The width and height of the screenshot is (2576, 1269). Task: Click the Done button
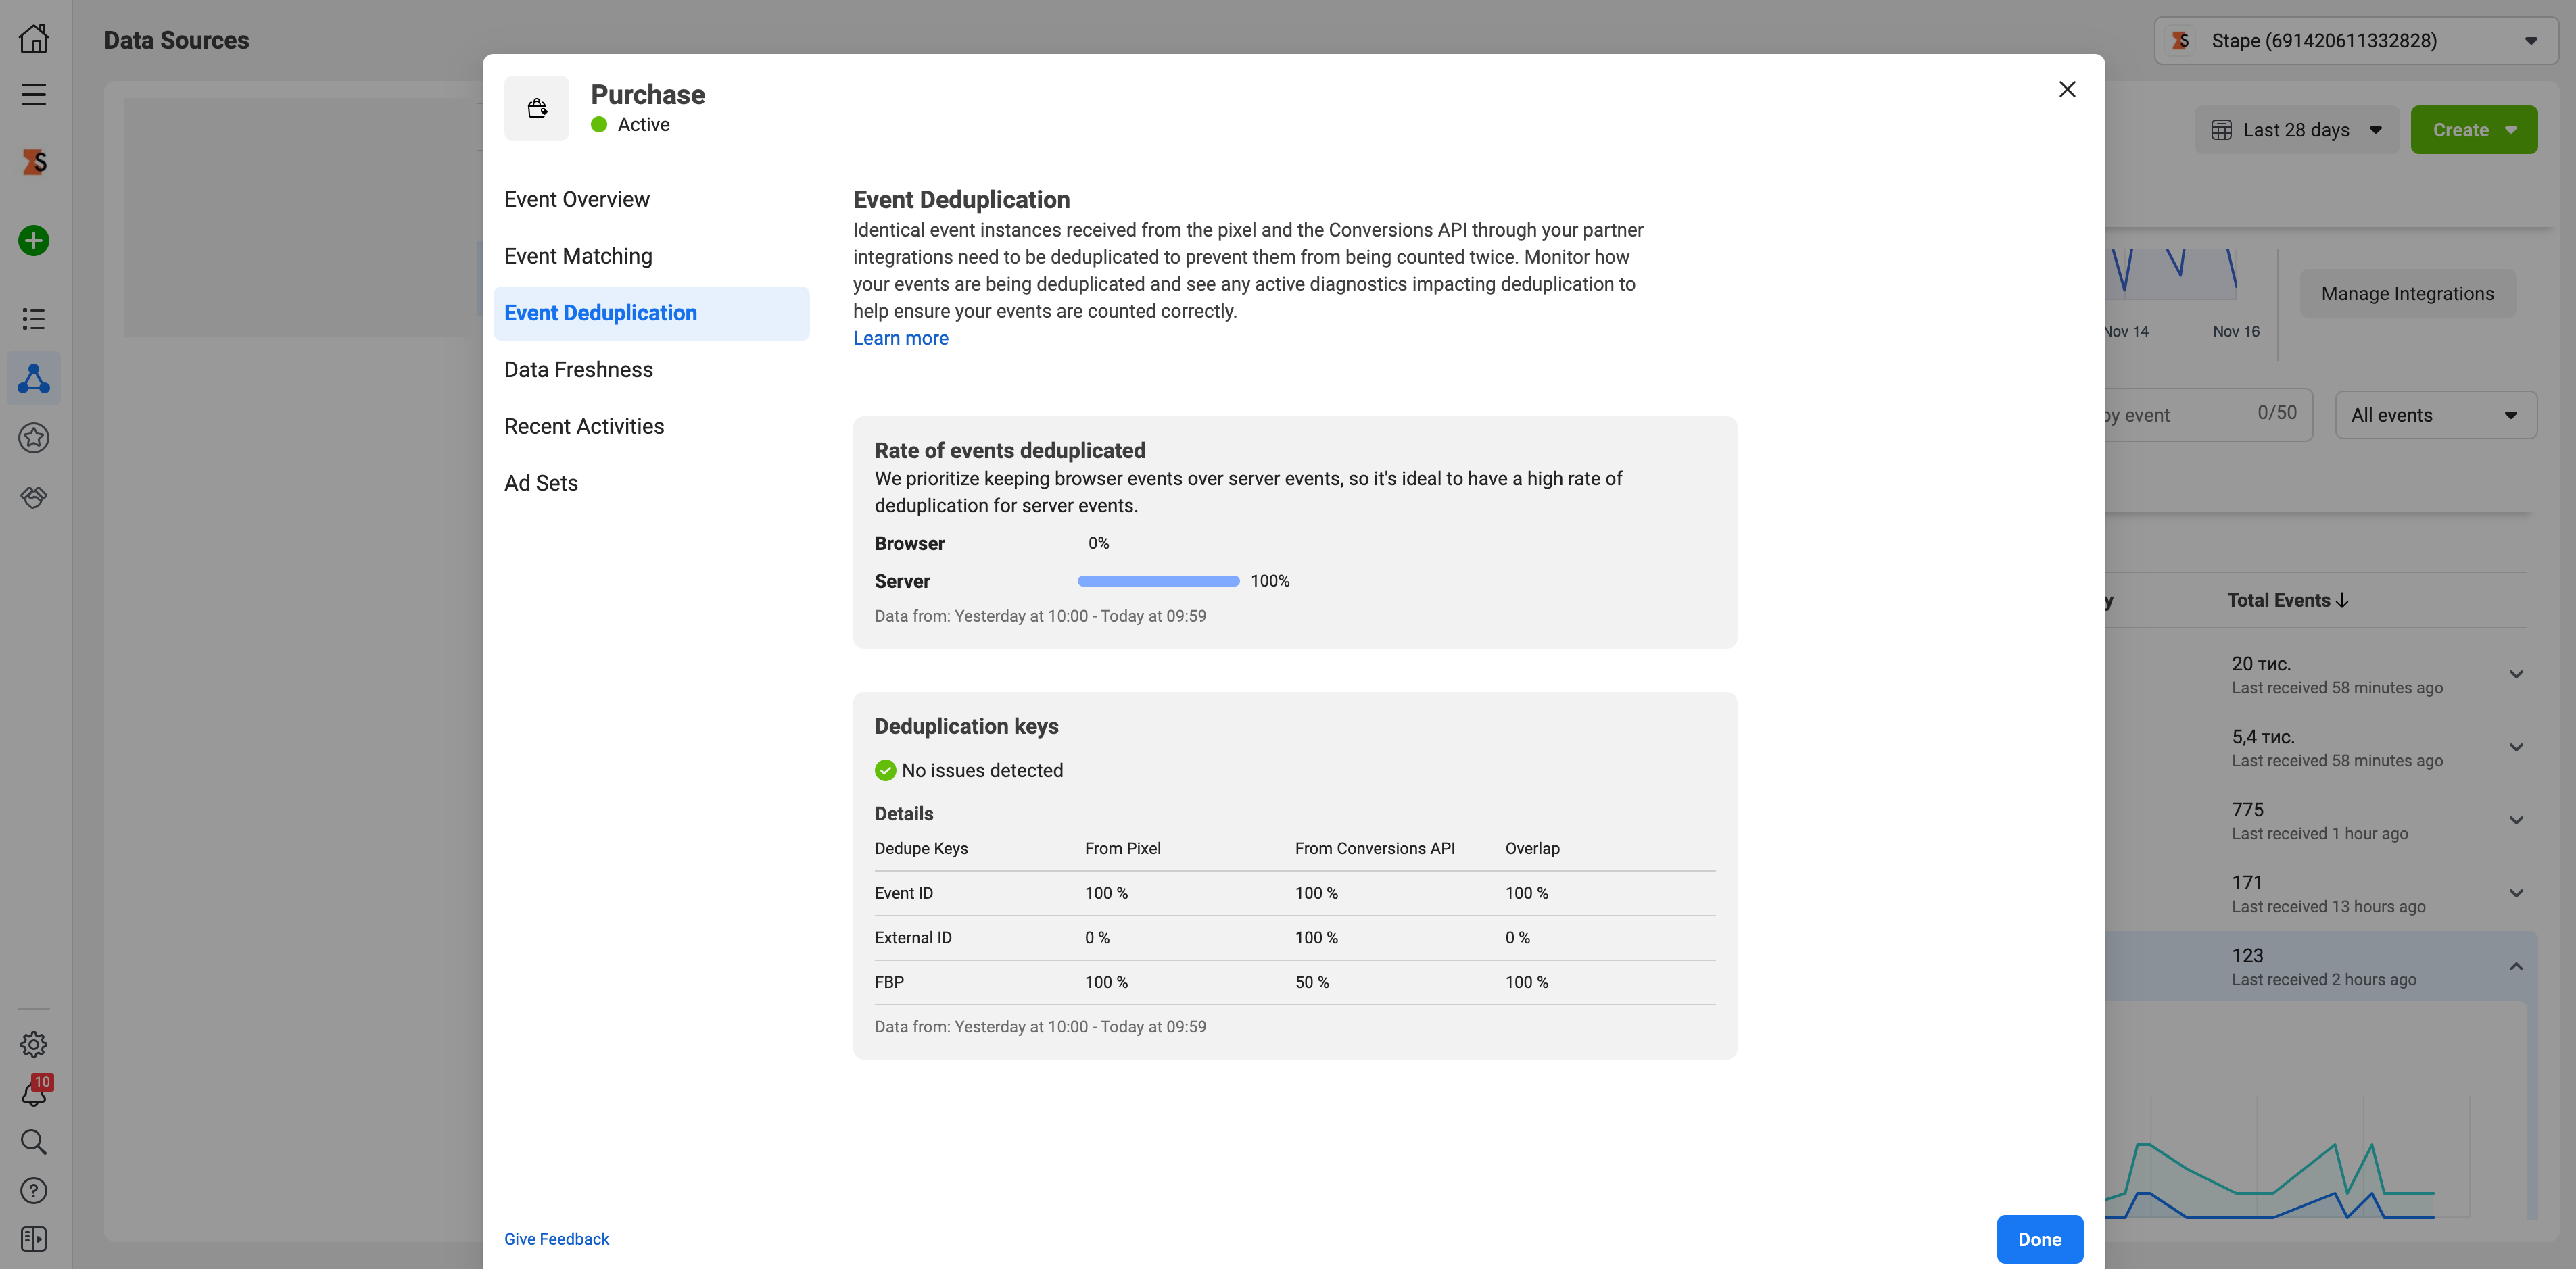[x=2039, y=1239]
